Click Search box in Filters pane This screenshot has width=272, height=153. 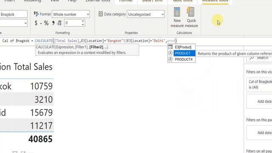pos(259,58)
